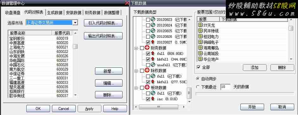Switch to the 收盘清盘 tab
The height and width of the screenshot is (115, 298).
[x=13, y=13]
